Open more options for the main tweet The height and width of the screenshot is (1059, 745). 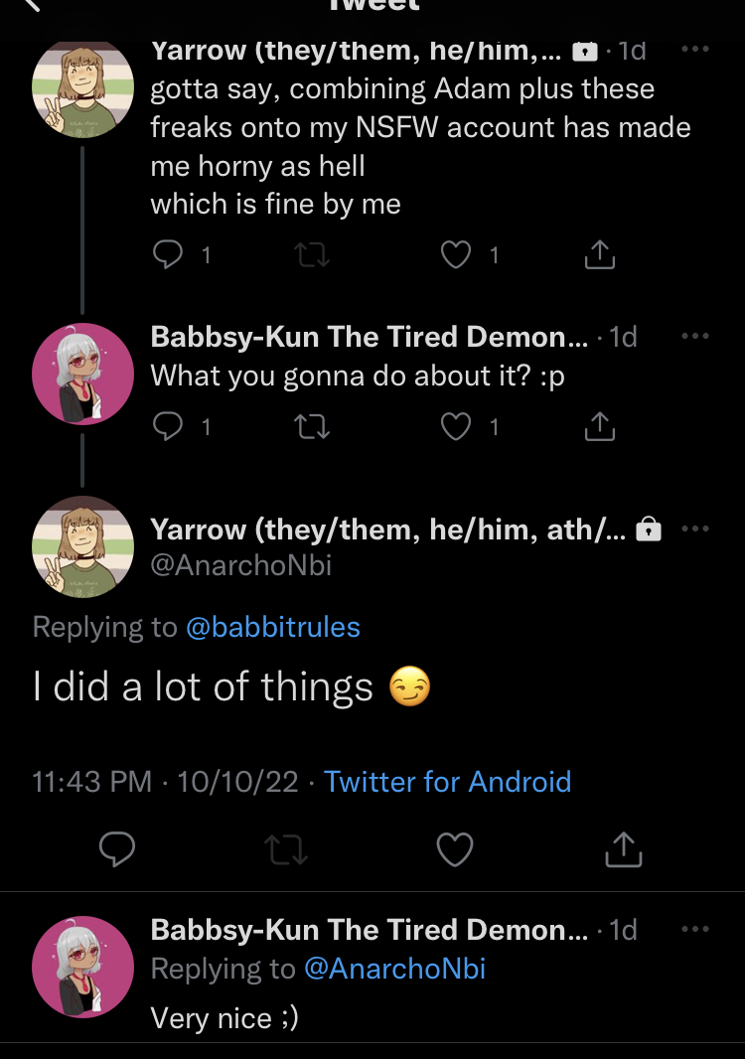tap(695, 529)
